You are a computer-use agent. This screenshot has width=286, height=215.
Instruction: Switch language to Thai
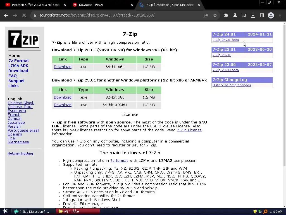point(12,138)
